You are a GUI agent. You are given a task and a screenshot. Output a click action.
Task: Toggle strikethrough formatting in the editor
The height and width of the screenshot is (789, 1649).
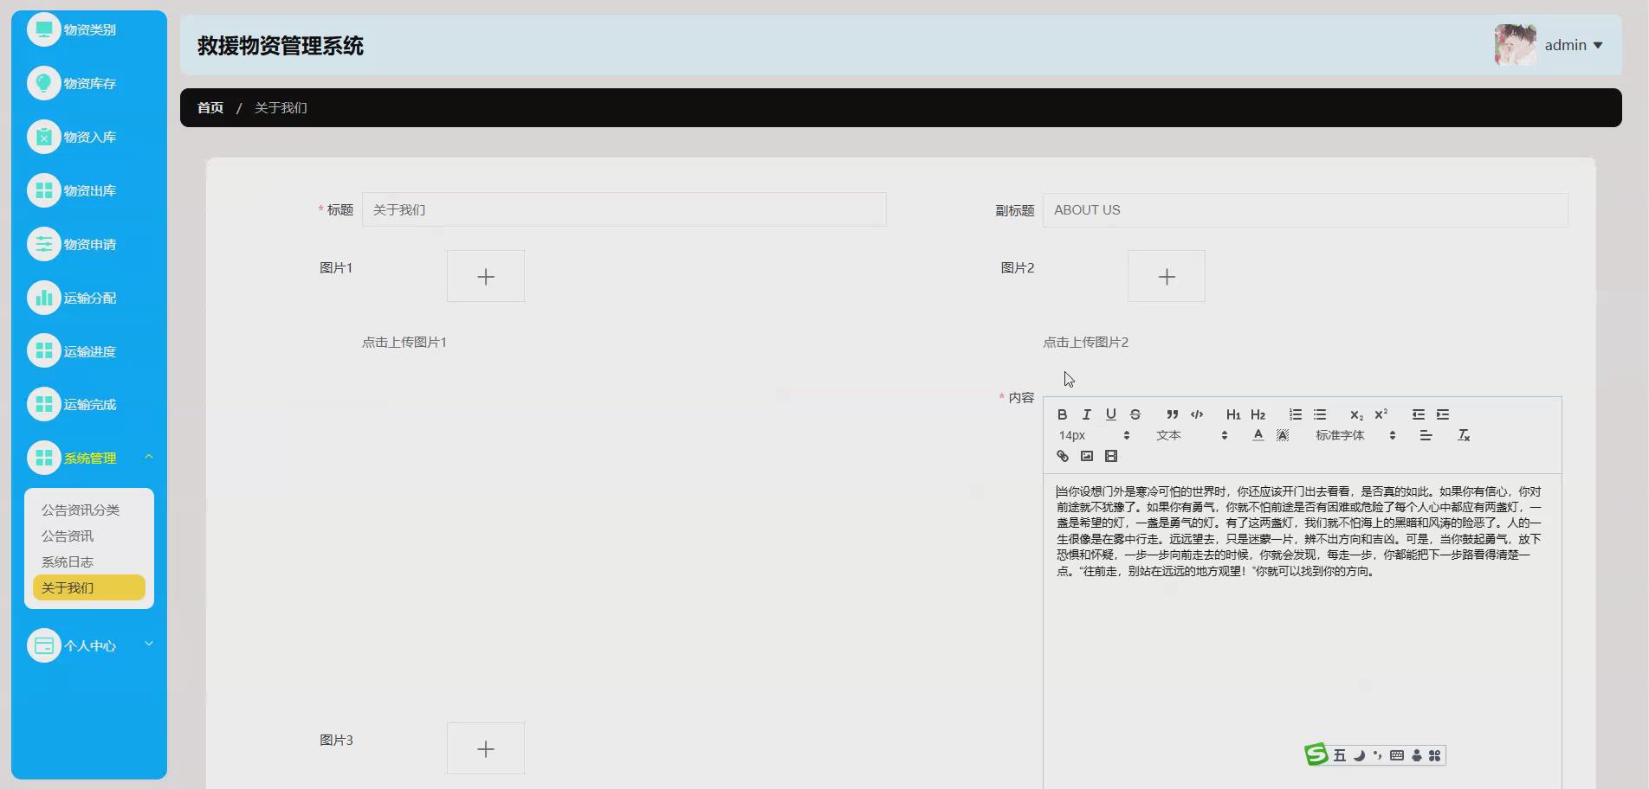1135,414
